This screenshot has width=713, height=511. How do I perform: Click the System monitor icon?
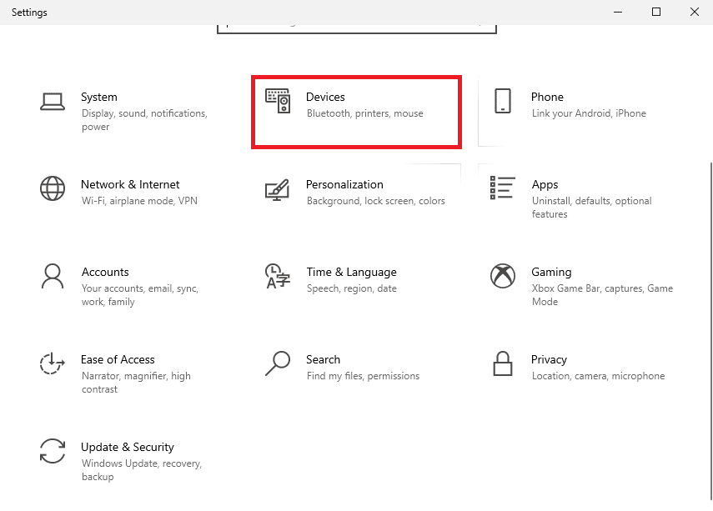pyautogui.click(x=53, y=101)
